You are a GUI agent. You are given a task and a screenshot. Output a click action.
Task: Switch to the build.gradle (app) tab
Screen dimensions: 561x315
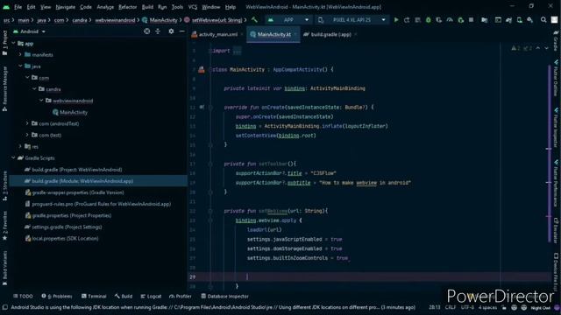[330, 34]
